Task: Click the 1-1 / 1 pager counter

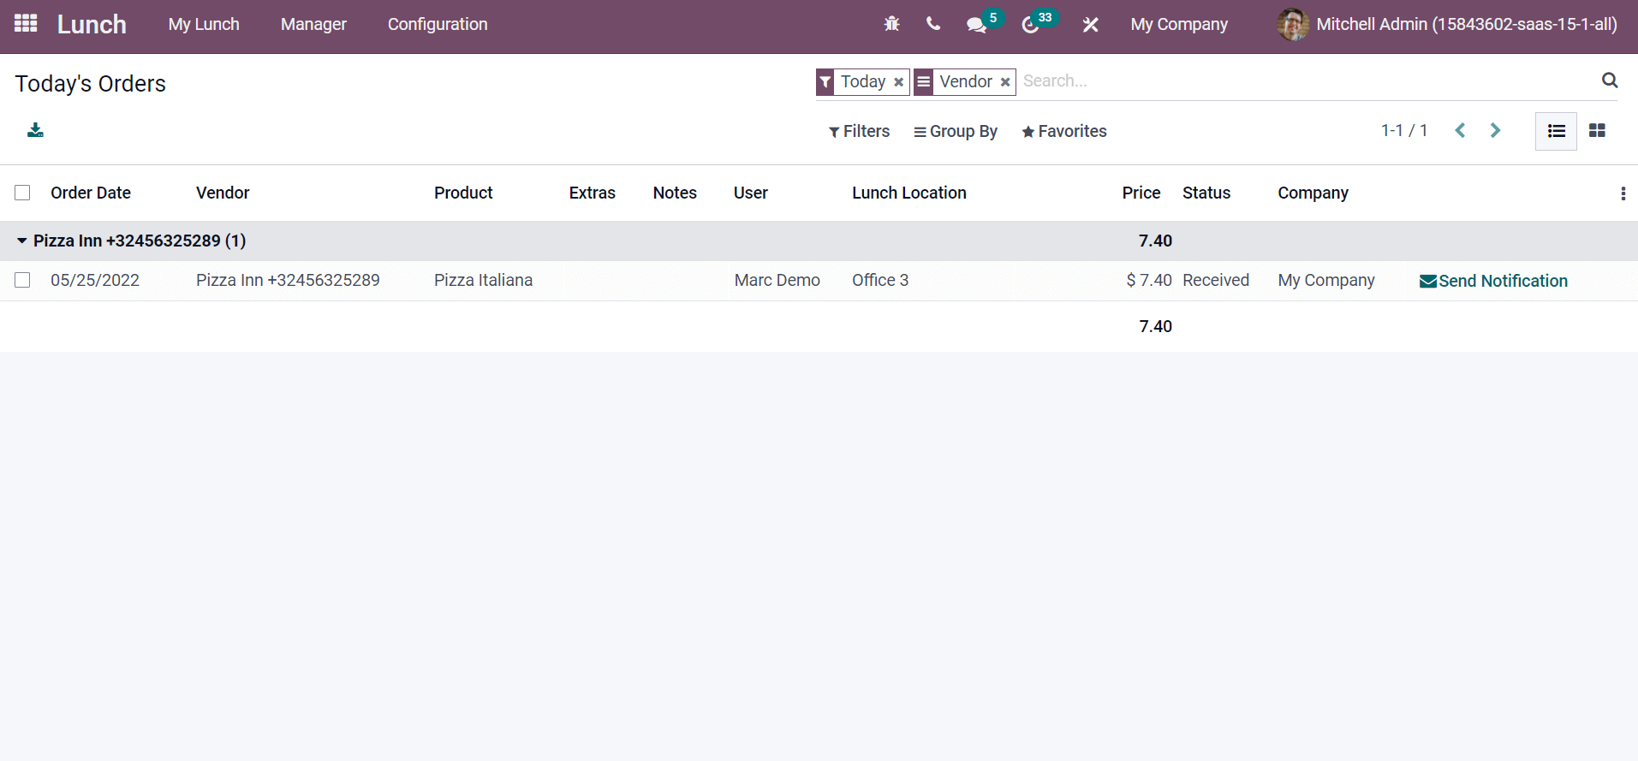Action: tap(1404, 130)
